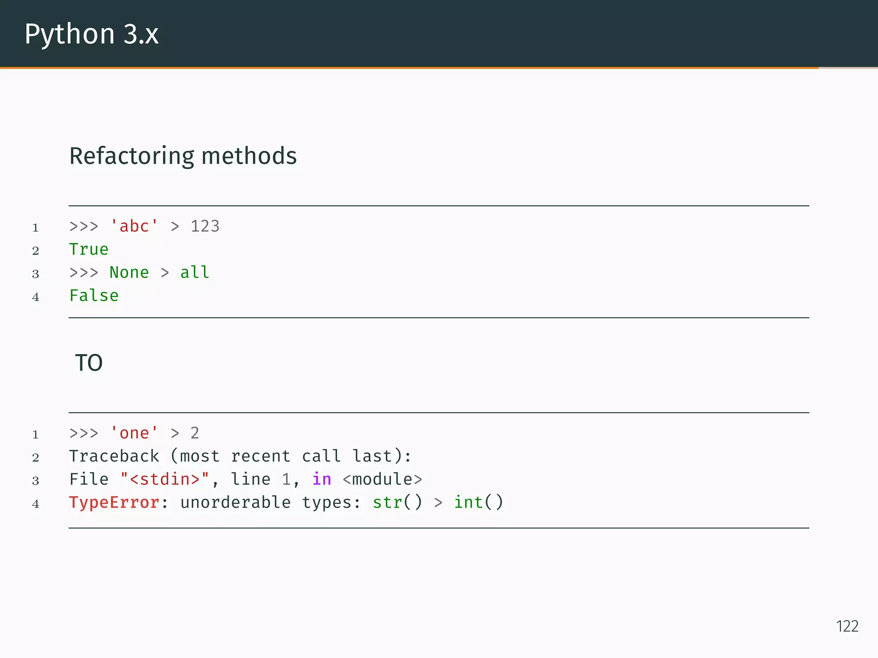The image size is (878, 658).
Task: Click the '<module>' text
Action: (382, 479)
